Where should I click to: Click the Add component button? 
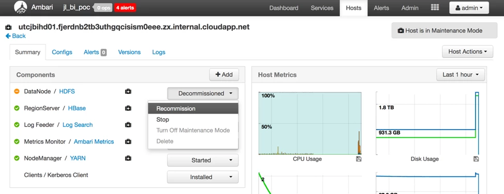[224, 75]
